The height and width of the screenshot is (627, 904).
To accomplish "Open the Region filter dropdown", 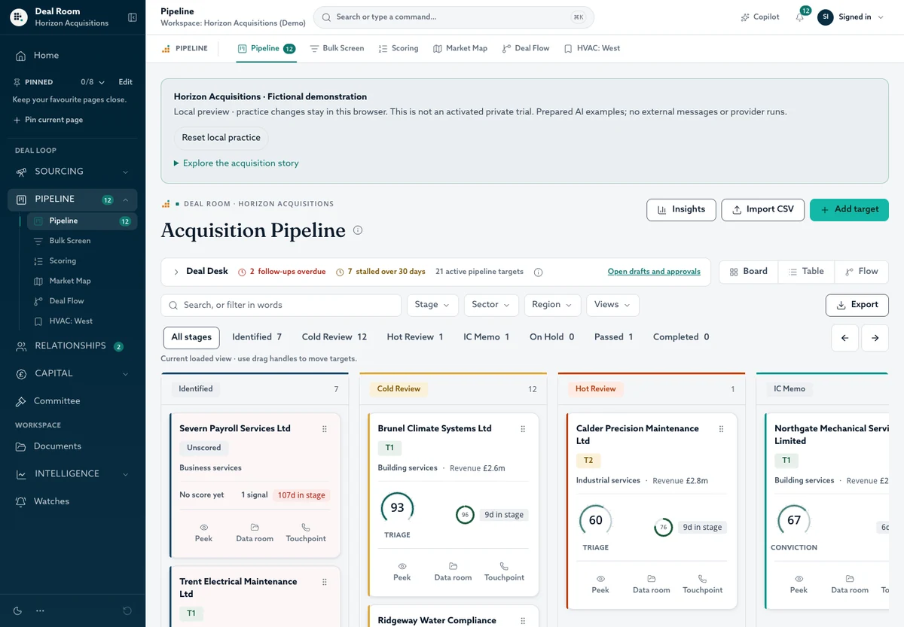I will pyautogui.click(x=552, y=305).
